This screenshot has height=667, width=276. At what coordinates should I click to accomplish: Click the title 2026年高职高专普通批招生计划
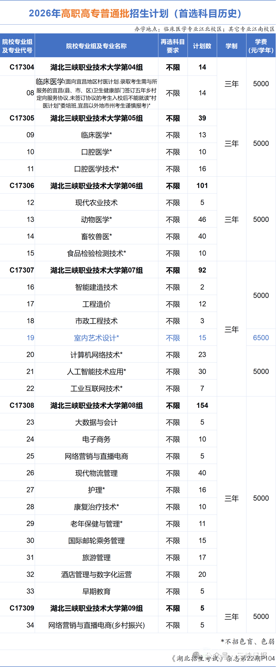point(135,13)
